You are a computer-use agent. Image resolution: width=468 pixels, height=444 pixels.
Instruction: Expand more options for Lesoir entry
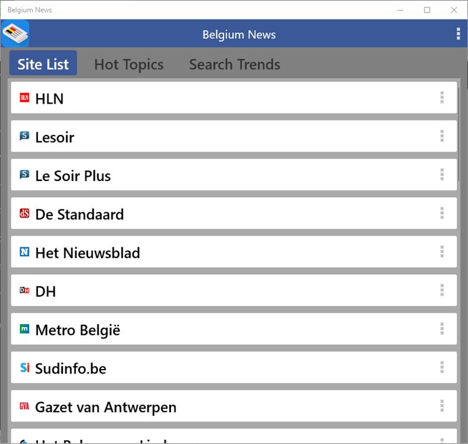coord(442,136)
